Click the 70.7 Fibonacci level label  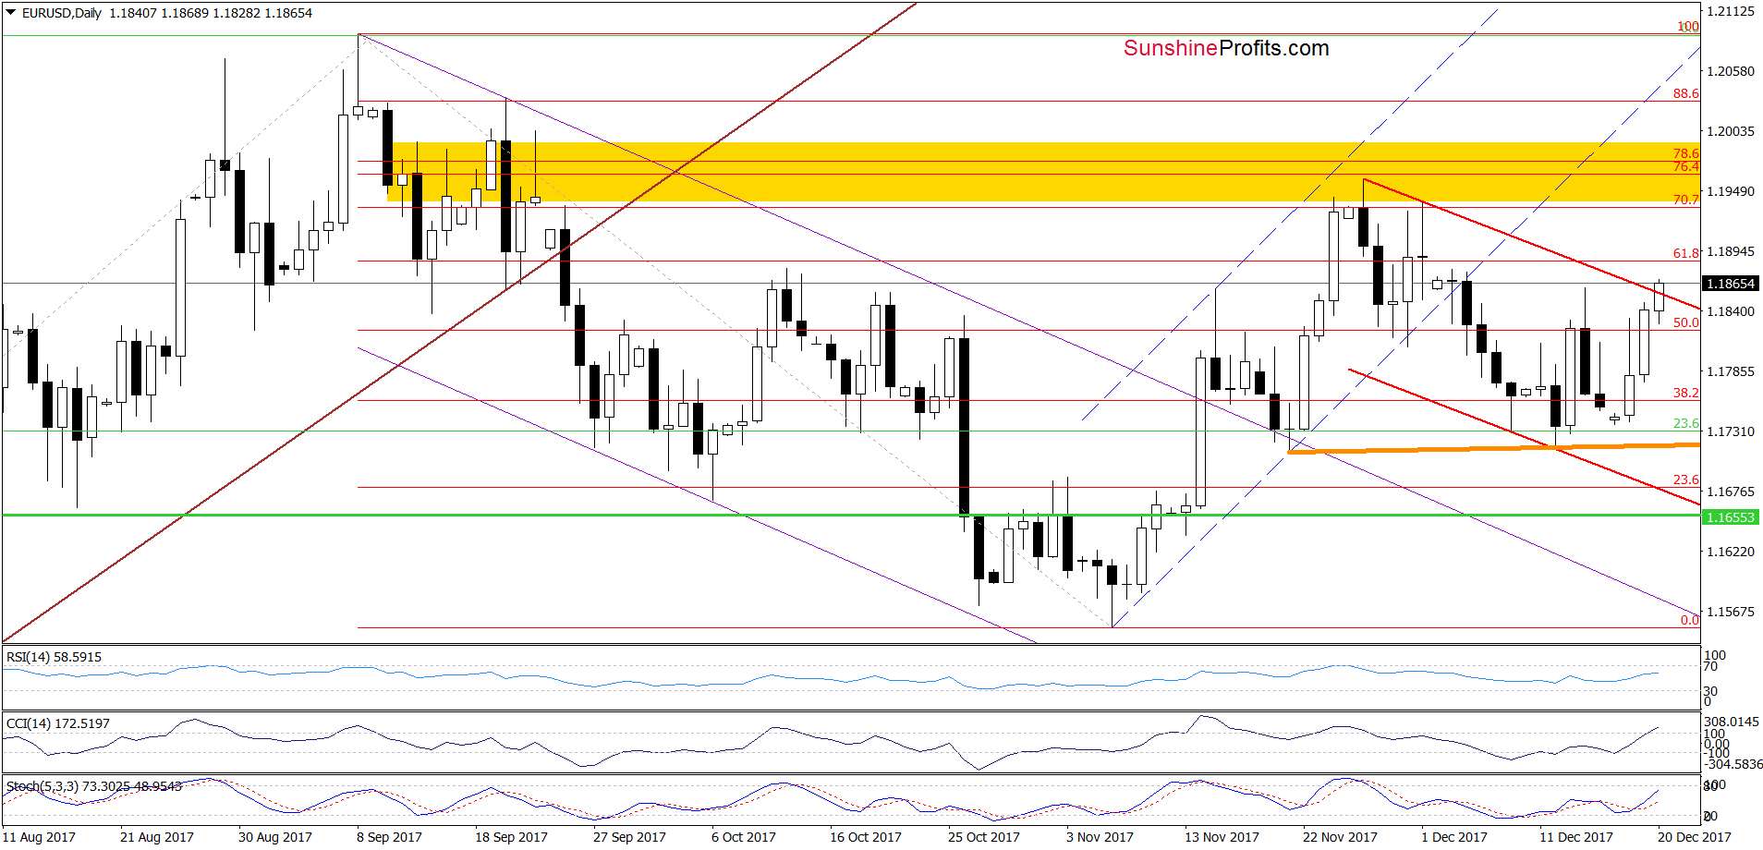point(1686,200)
